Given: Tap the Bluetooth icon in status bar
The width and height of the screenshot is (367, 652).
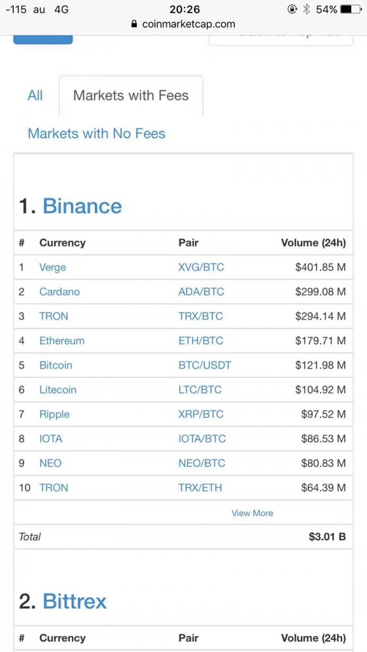Looking at the screenshot, I should coord(306,9).
